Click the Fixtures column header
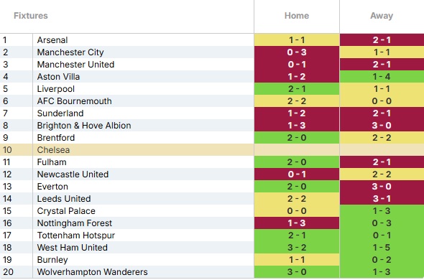 [31, 16]
